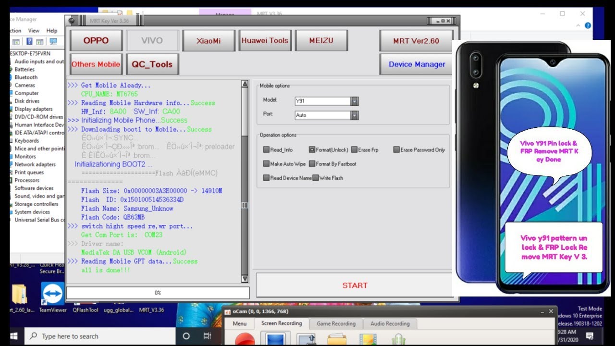Enable the Read_Info checkbox
Image resolution: width=615 pixels, height=346 pixels.
[266, 149]
